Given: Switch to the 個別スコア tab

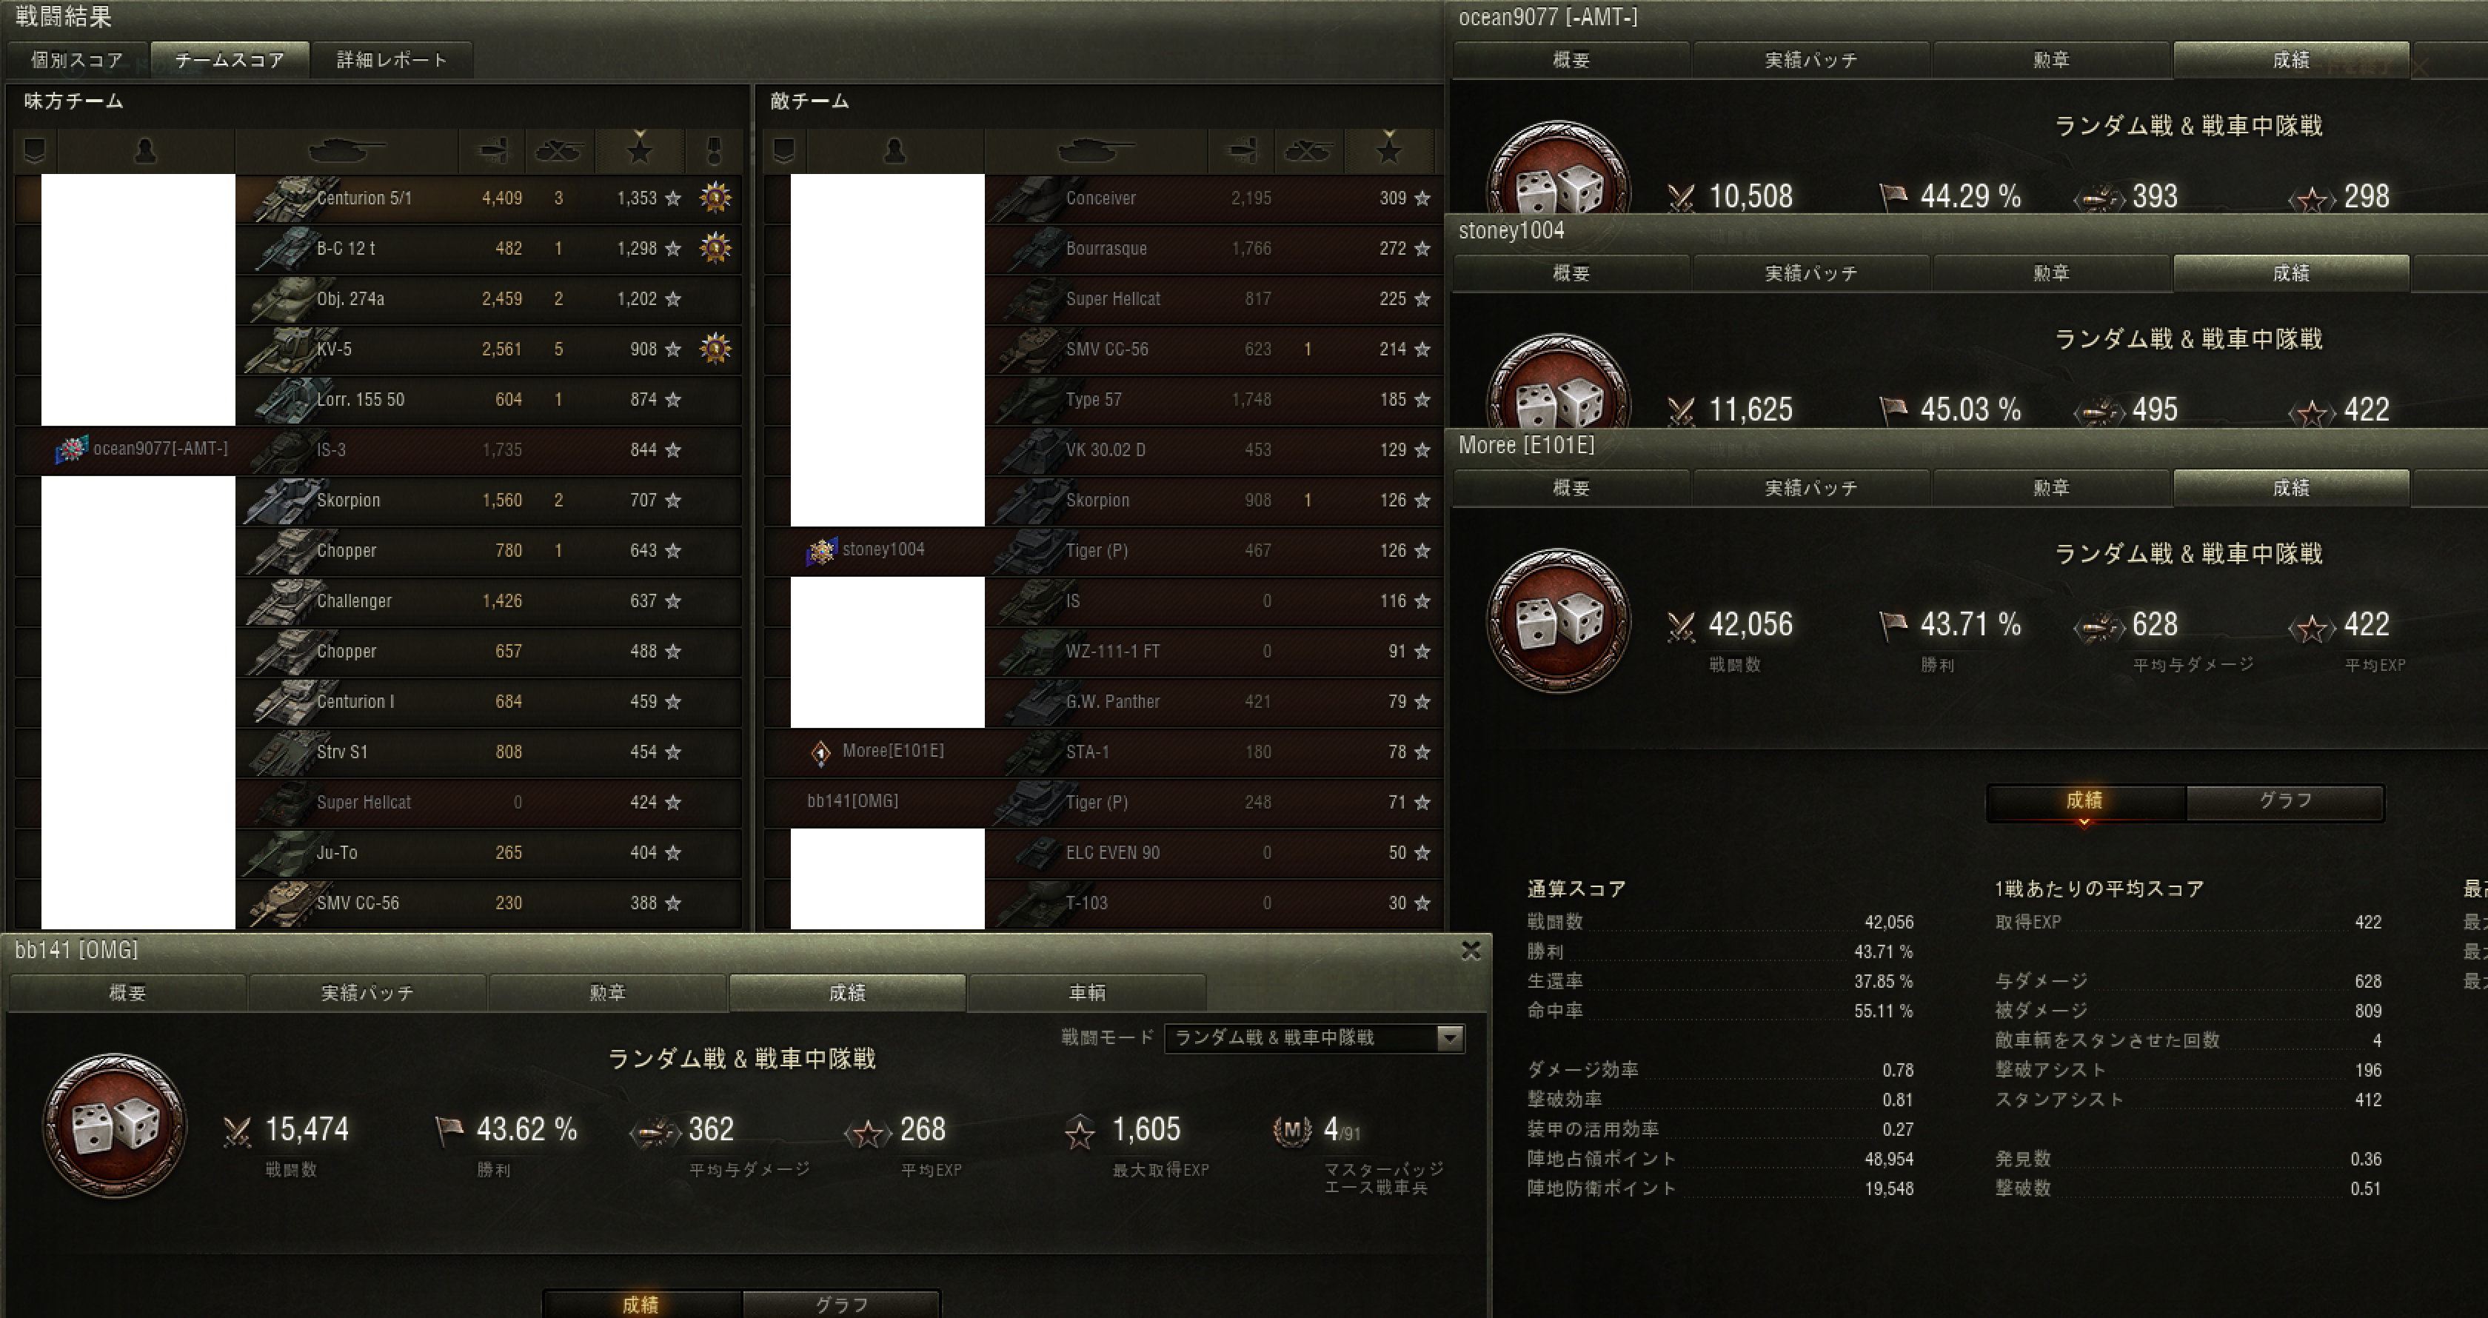Looking at the screenshot, I should (77, 60).
